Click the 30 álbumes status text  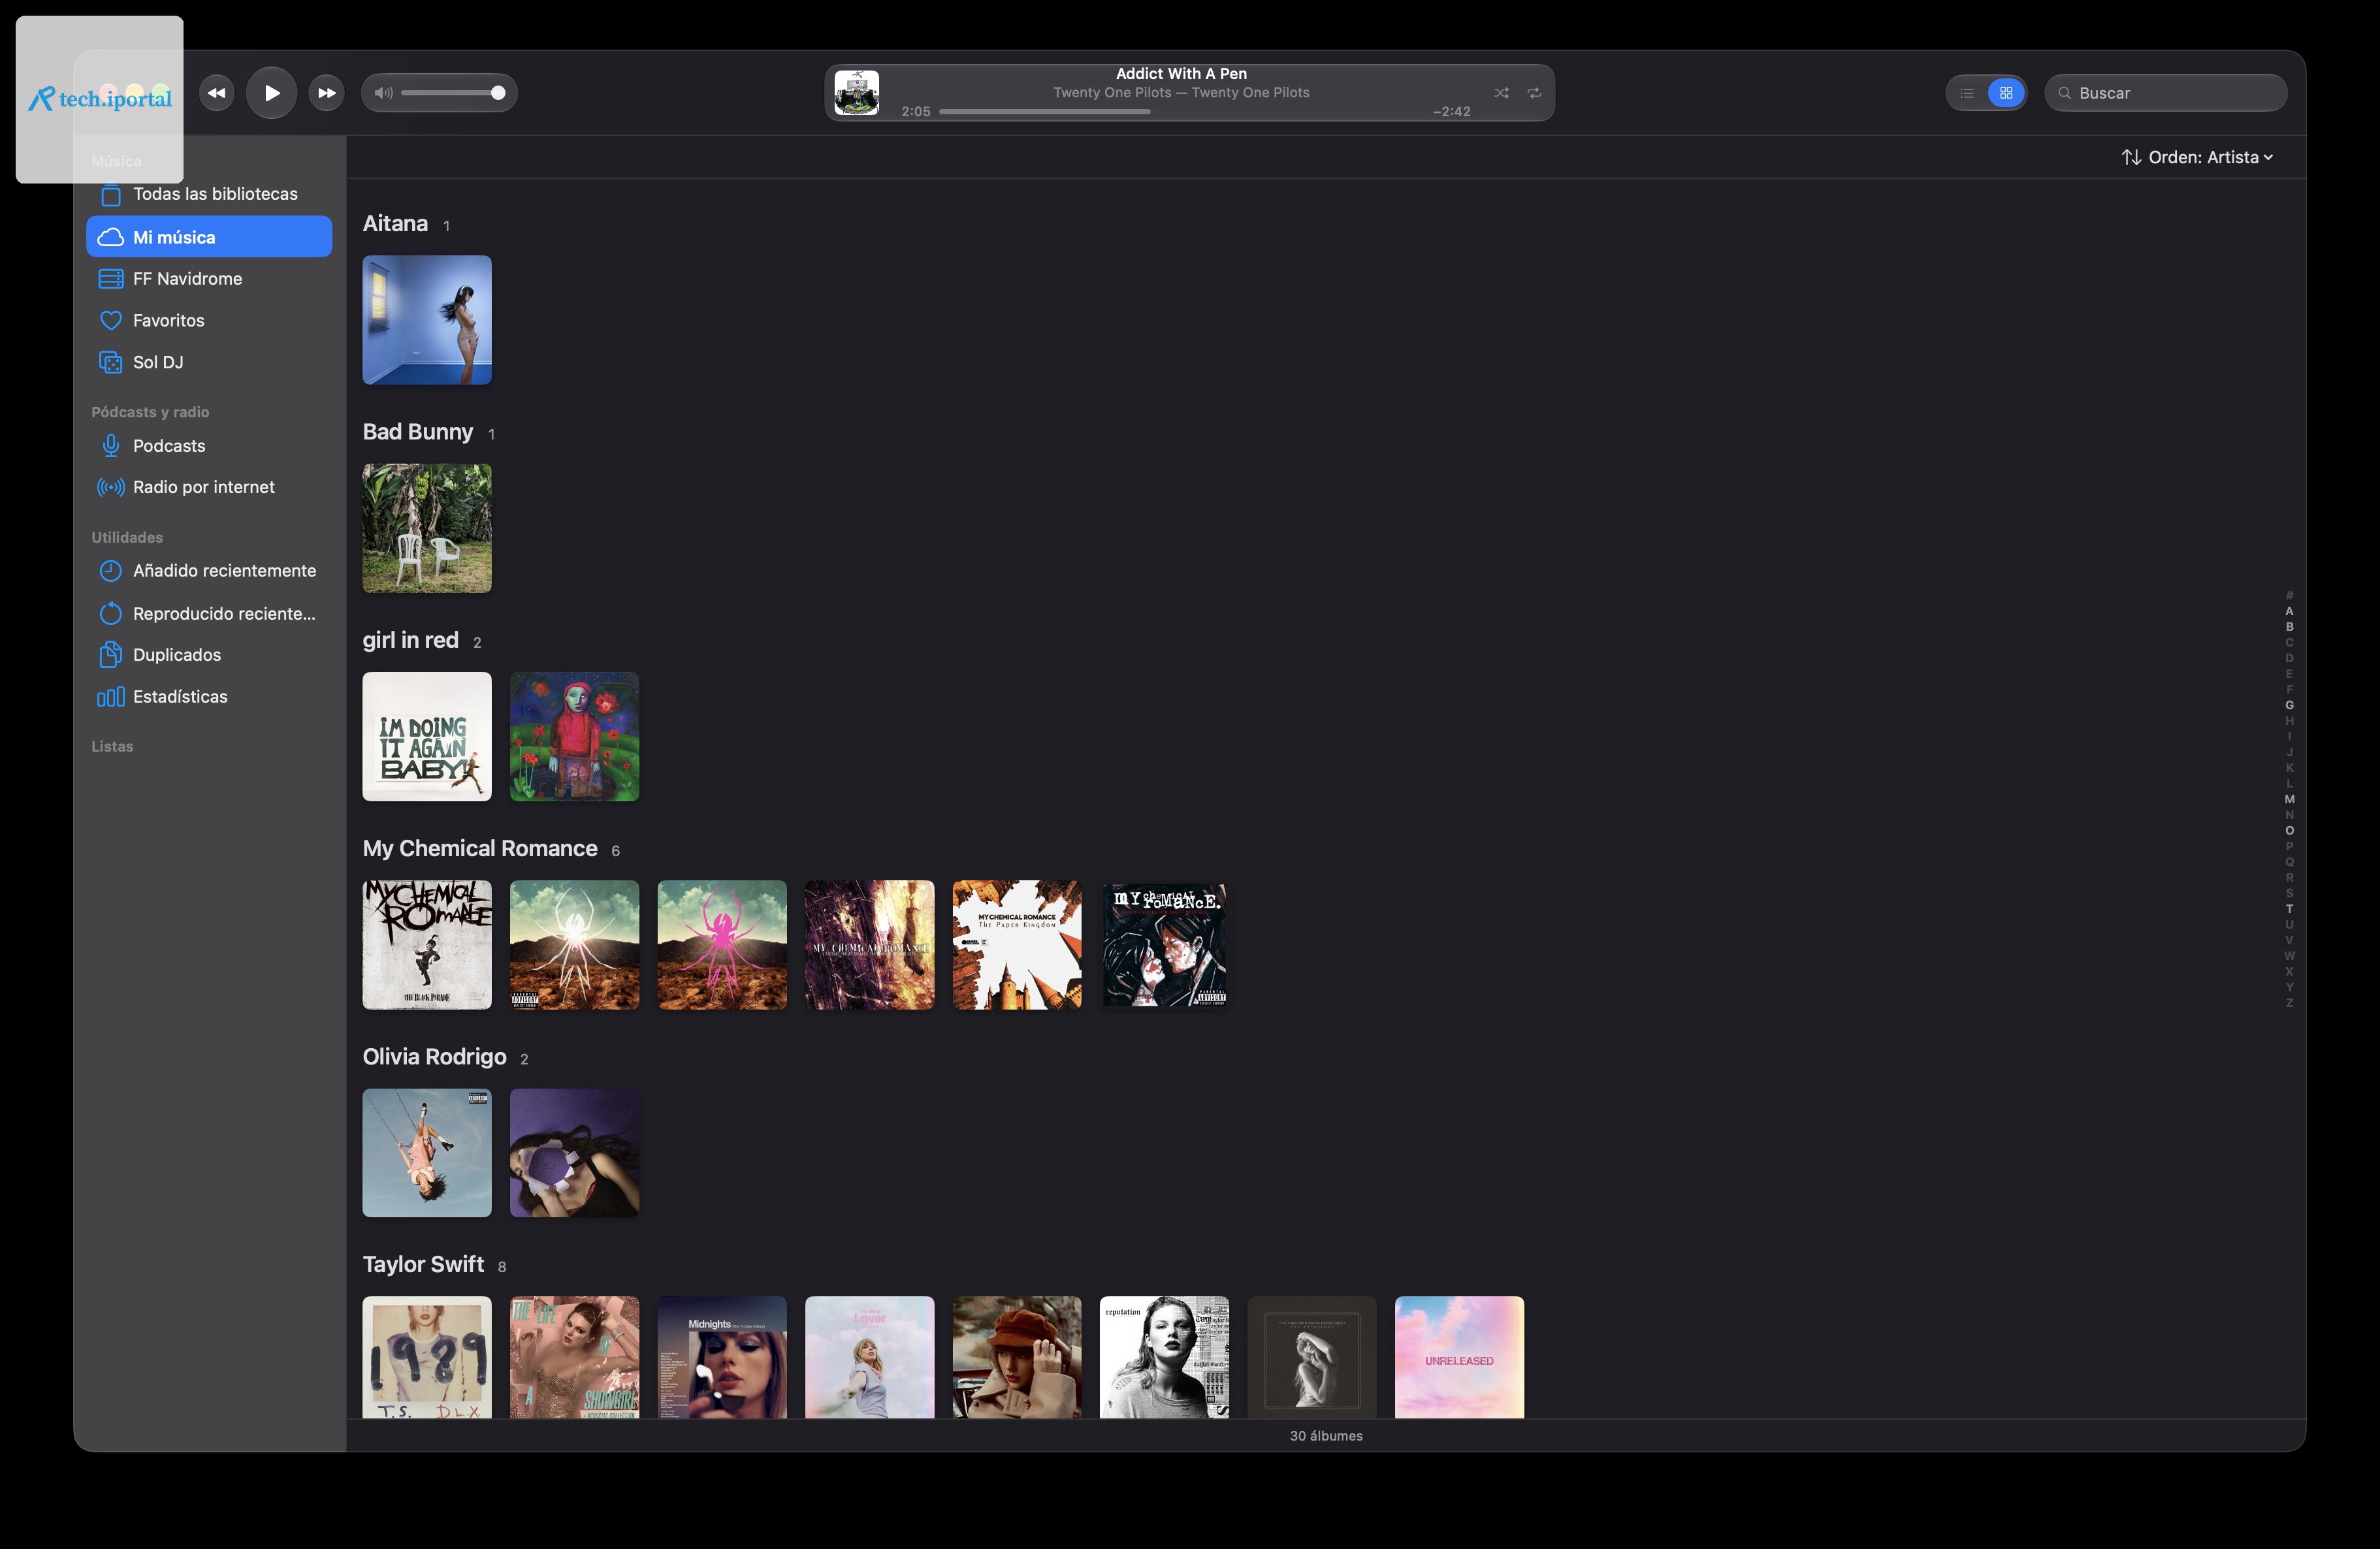tap(1326, 1436)
